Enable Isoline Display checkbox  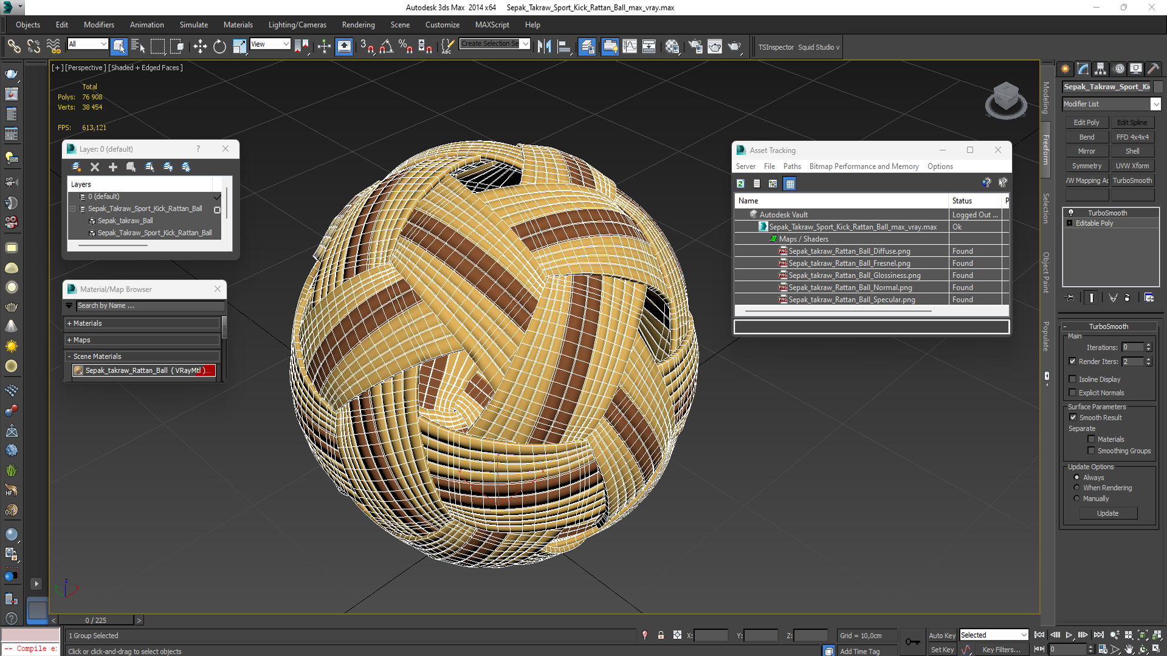[x=1072, y=379]
